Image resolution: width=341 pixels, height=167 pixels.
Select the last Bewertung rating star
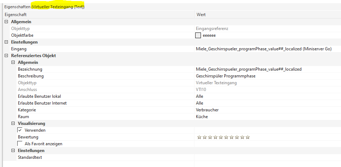pos(248,137)
